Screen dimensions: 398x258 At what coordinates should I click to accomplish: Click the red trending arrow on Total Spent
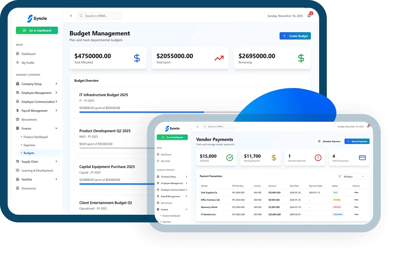coord(219,58)
